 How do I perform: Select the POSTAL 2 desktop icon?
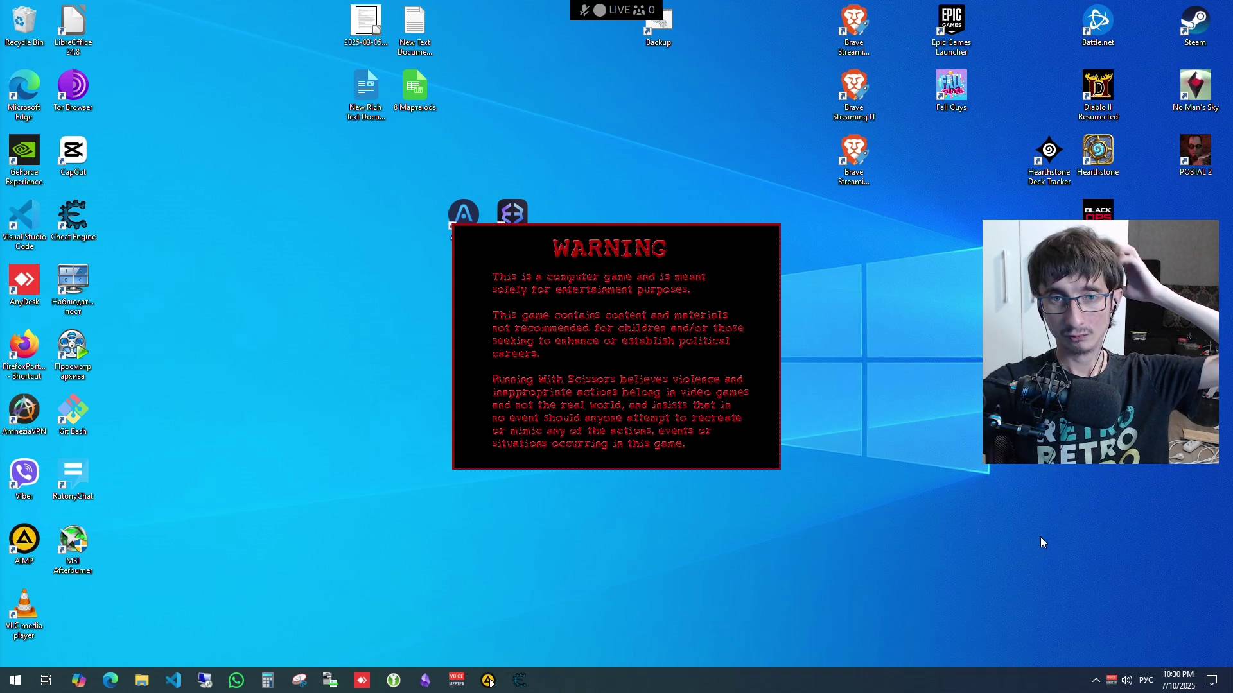(1194, 155)
